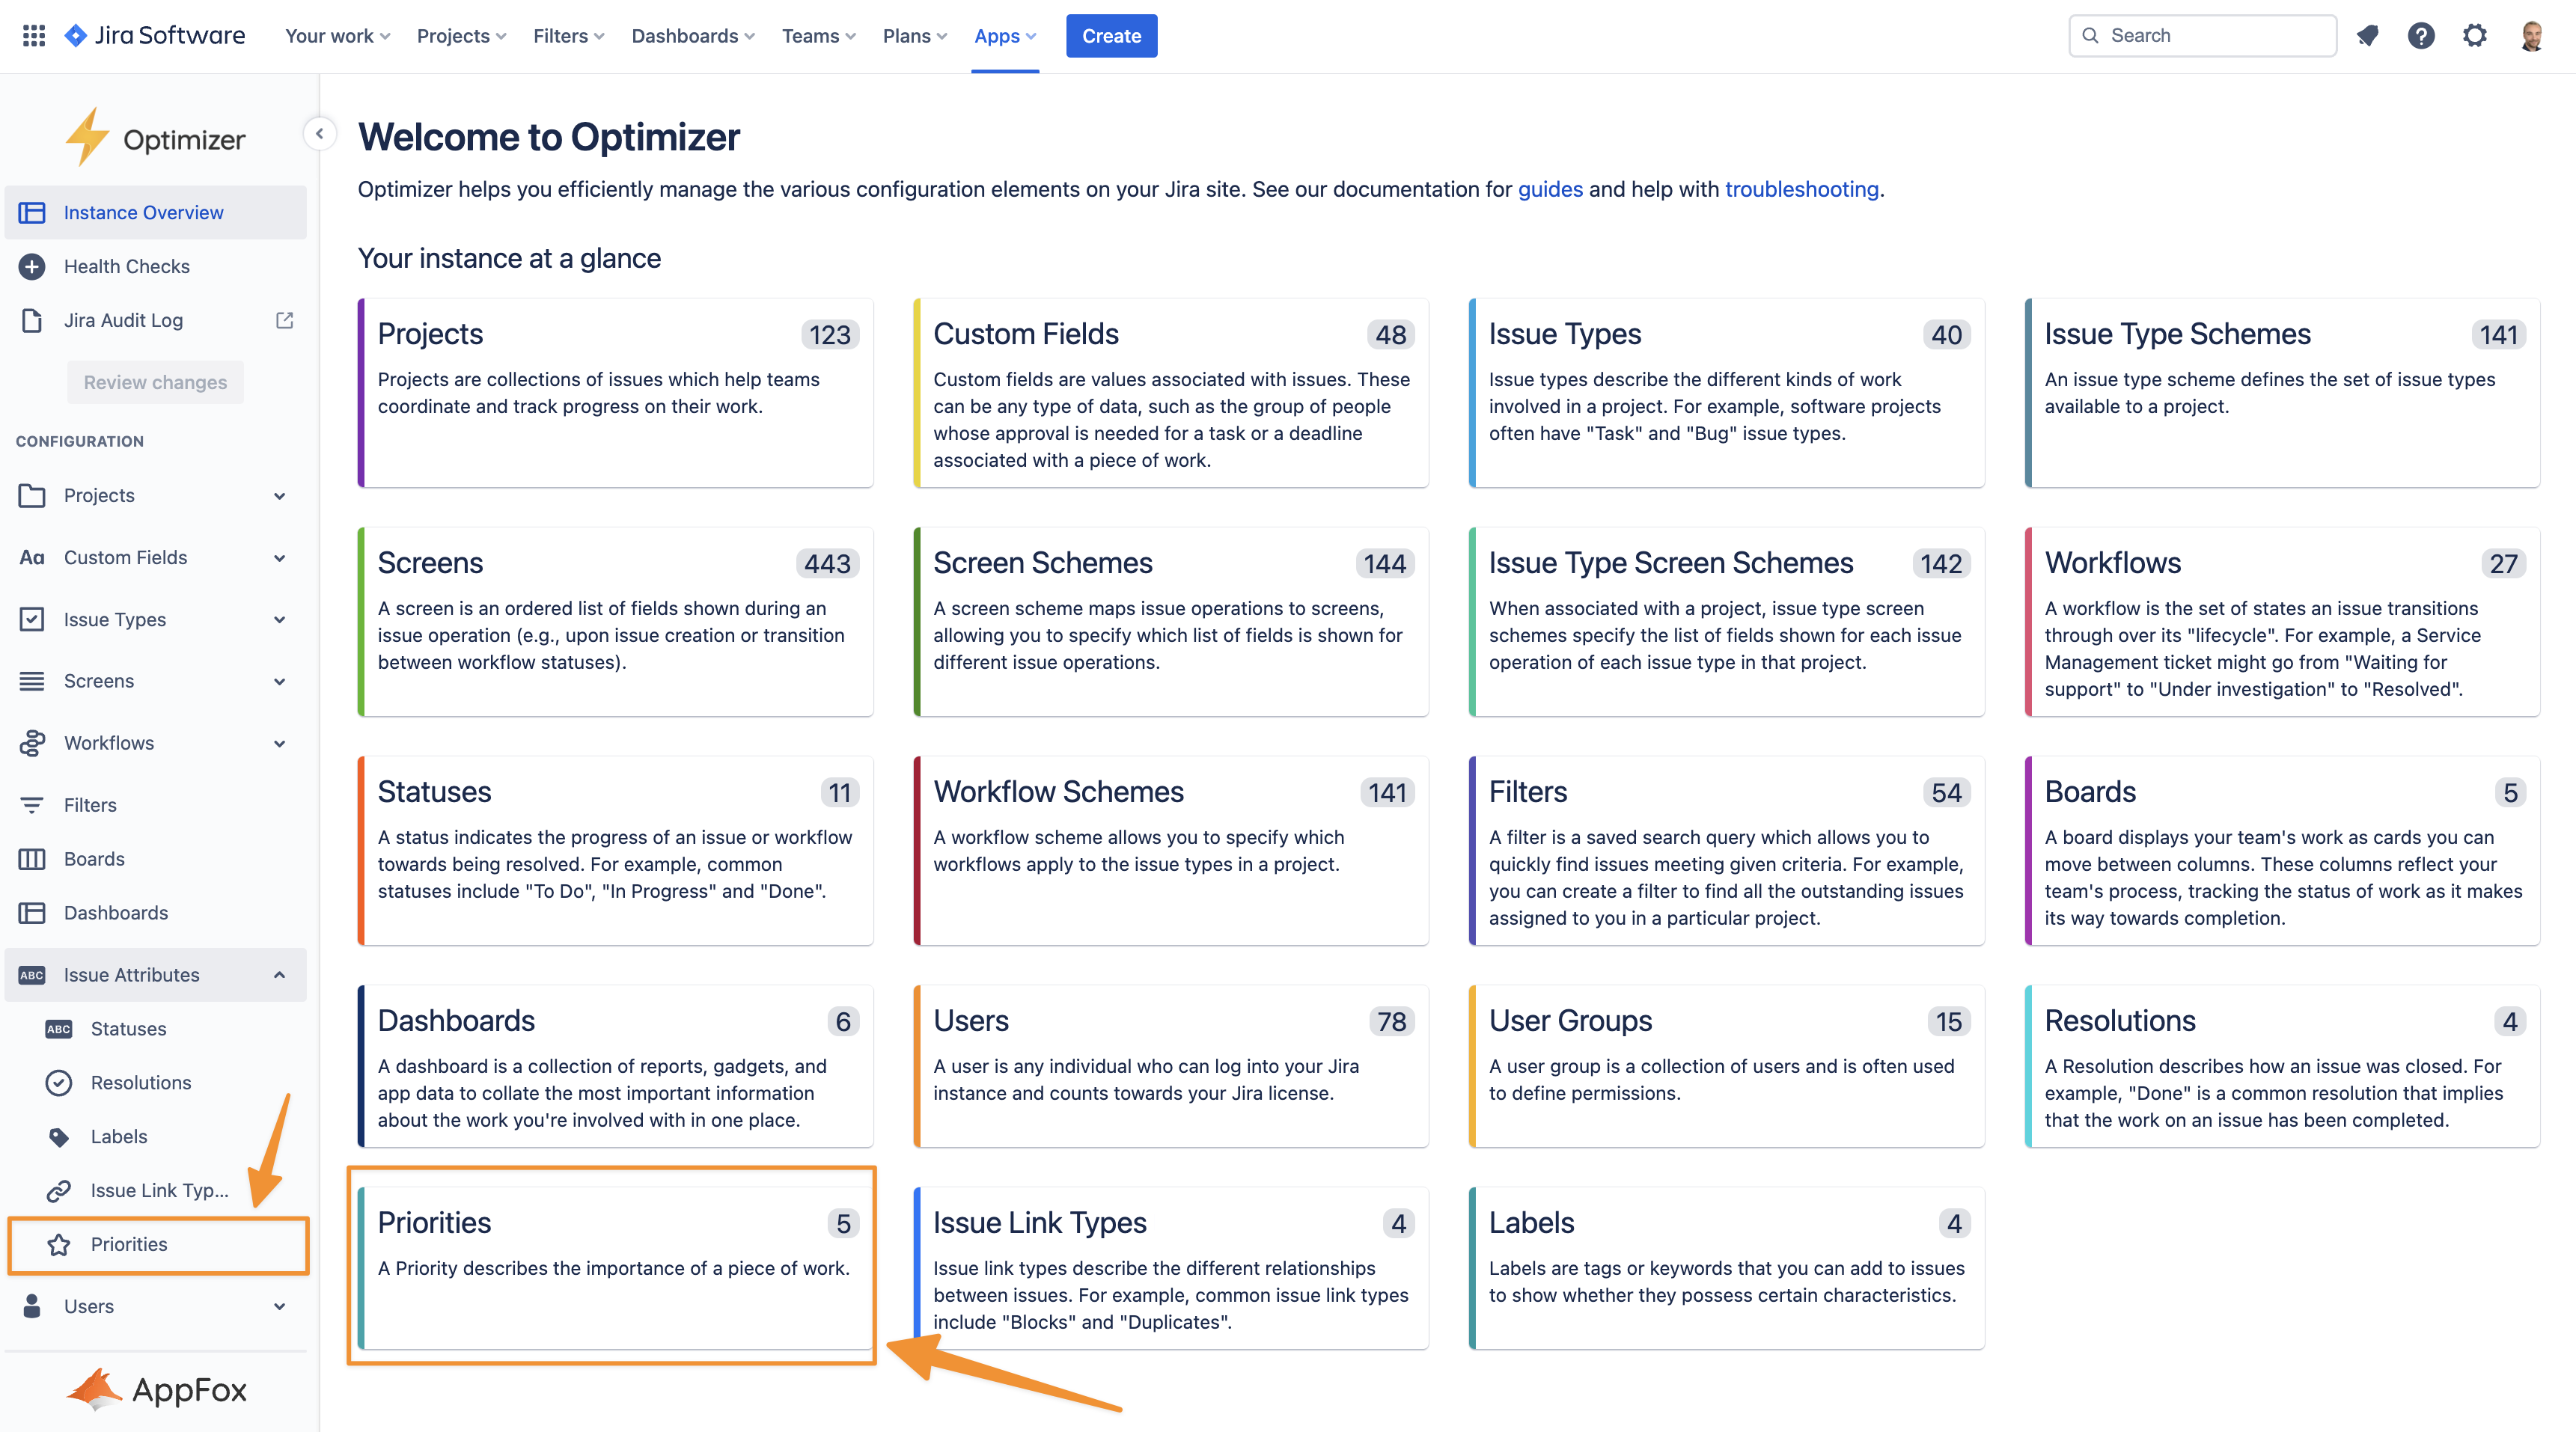Open the Dashboards top menu
Screen dimensions: 2576x1432
coord(692,36)
